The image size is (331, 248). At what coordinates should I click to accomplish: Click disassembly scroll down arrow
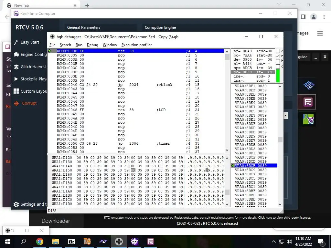(227, 150)
